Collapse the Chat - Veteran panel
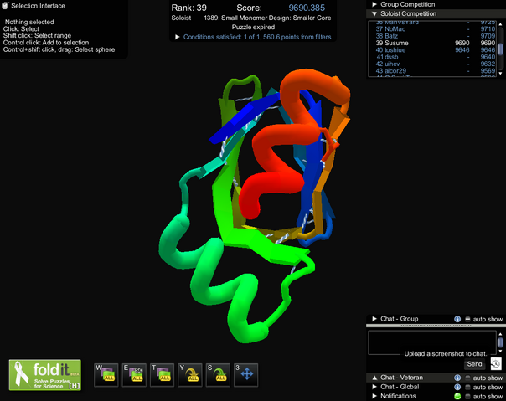Image resolution: width=506 pixels, height=401 pixels. (x=374, y=378)
